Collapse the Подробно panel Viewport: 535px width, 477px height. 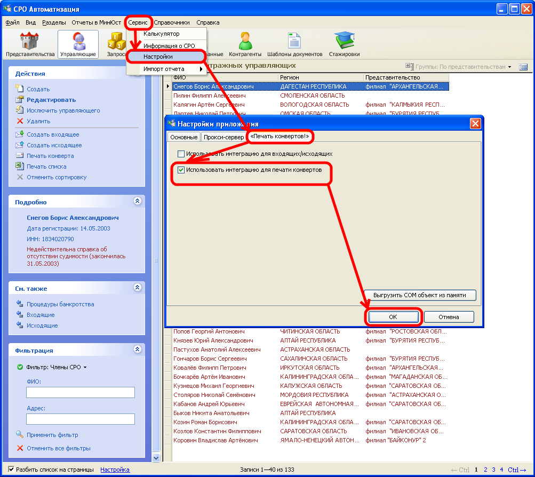(137, 201)
